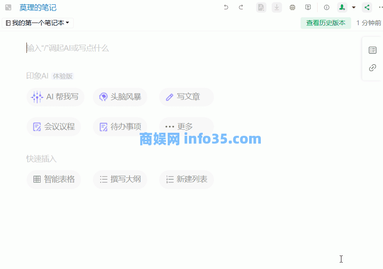
Task: Click the 查看历史版本 button
Action: 325,23
